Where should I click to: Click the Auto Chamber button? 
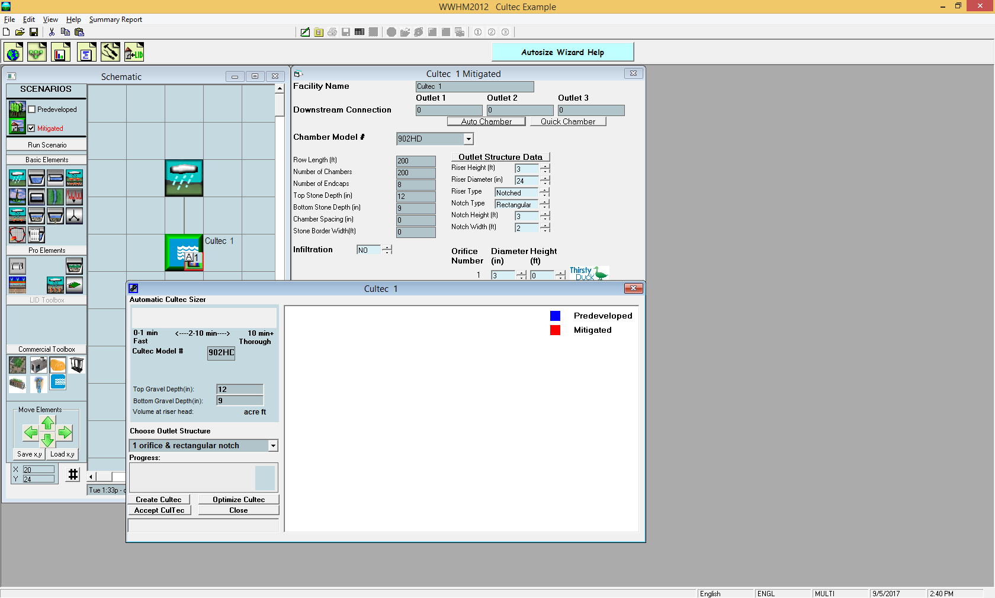click(486, 122)
